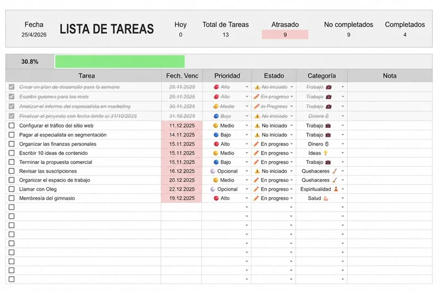This screenshot has height=292, width=438.
Task: Open status dropdown for Pagar al especialista row
Action: pos(291,135)
